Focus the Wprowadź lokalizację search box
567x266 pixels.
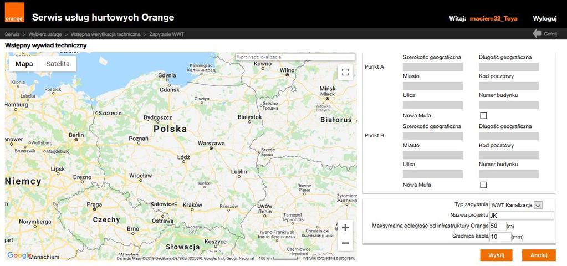pos(295,57)
